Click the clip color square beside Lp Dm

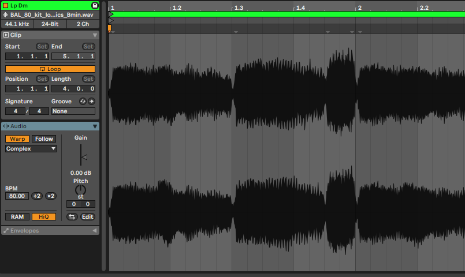point(5,5)
